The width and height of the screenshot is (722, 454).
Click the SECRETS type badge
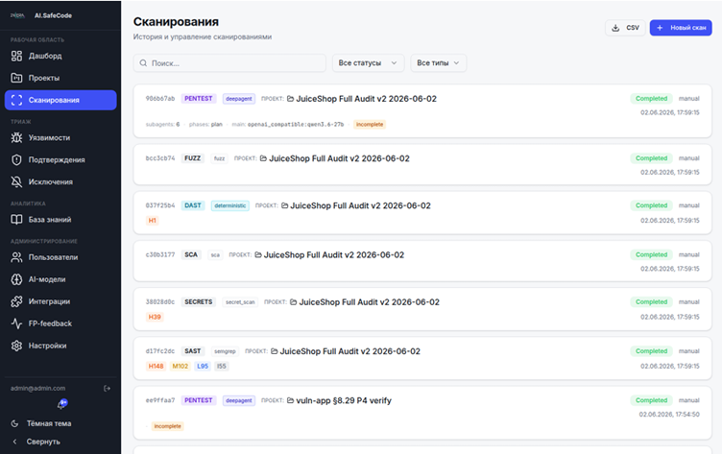199,302
